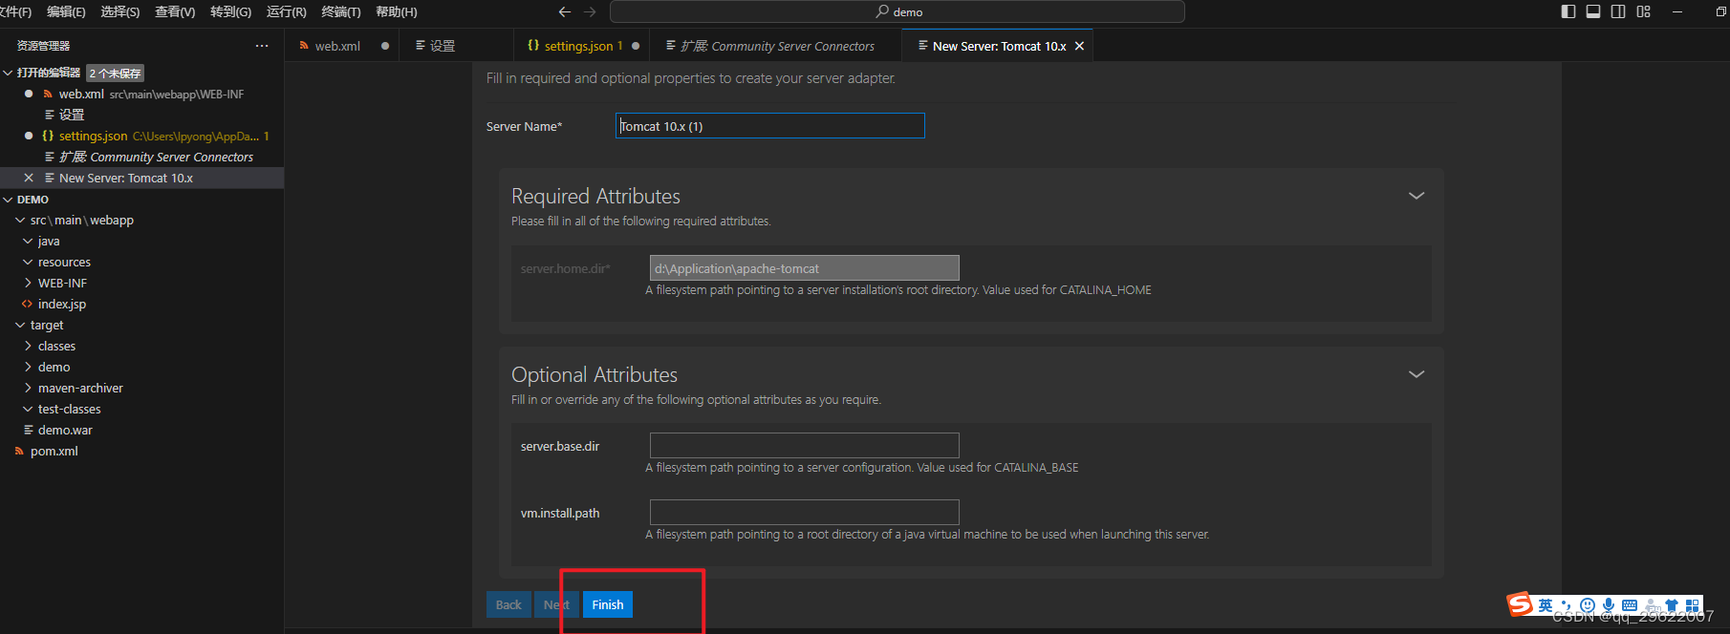This screenshot has width=1730, height=634.
Task: Expand the WEB-INF folder
Action: 28,283
